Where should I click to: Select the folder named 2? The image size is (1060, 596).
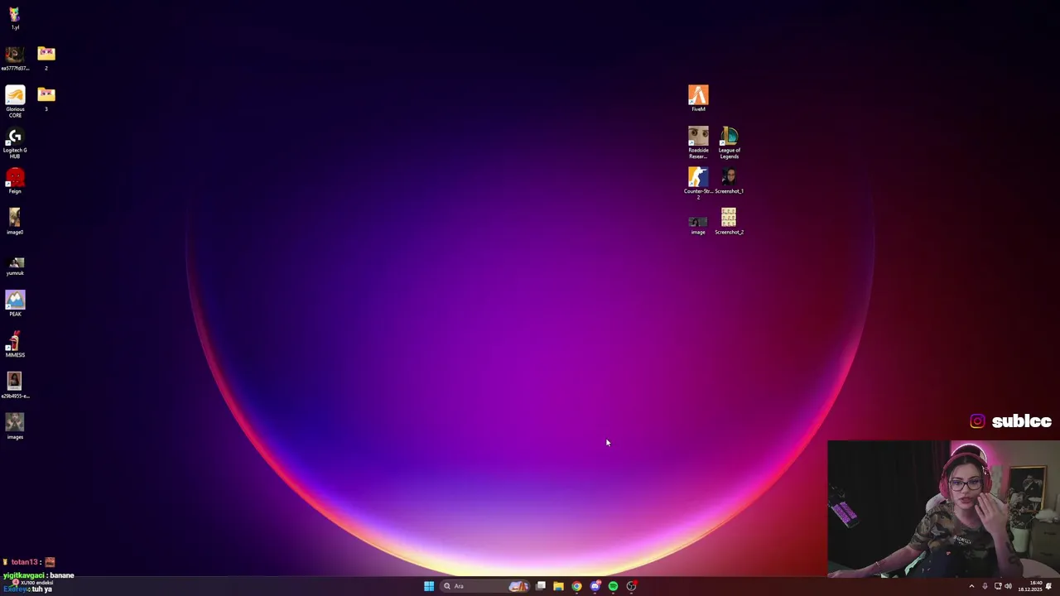point(46,58)
